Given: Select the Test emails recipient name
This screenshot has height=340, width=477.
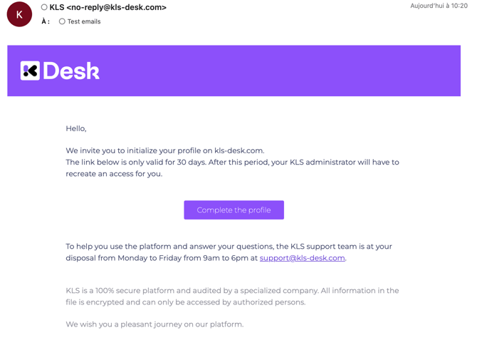Looking at the screenshot, I should 84,21.
